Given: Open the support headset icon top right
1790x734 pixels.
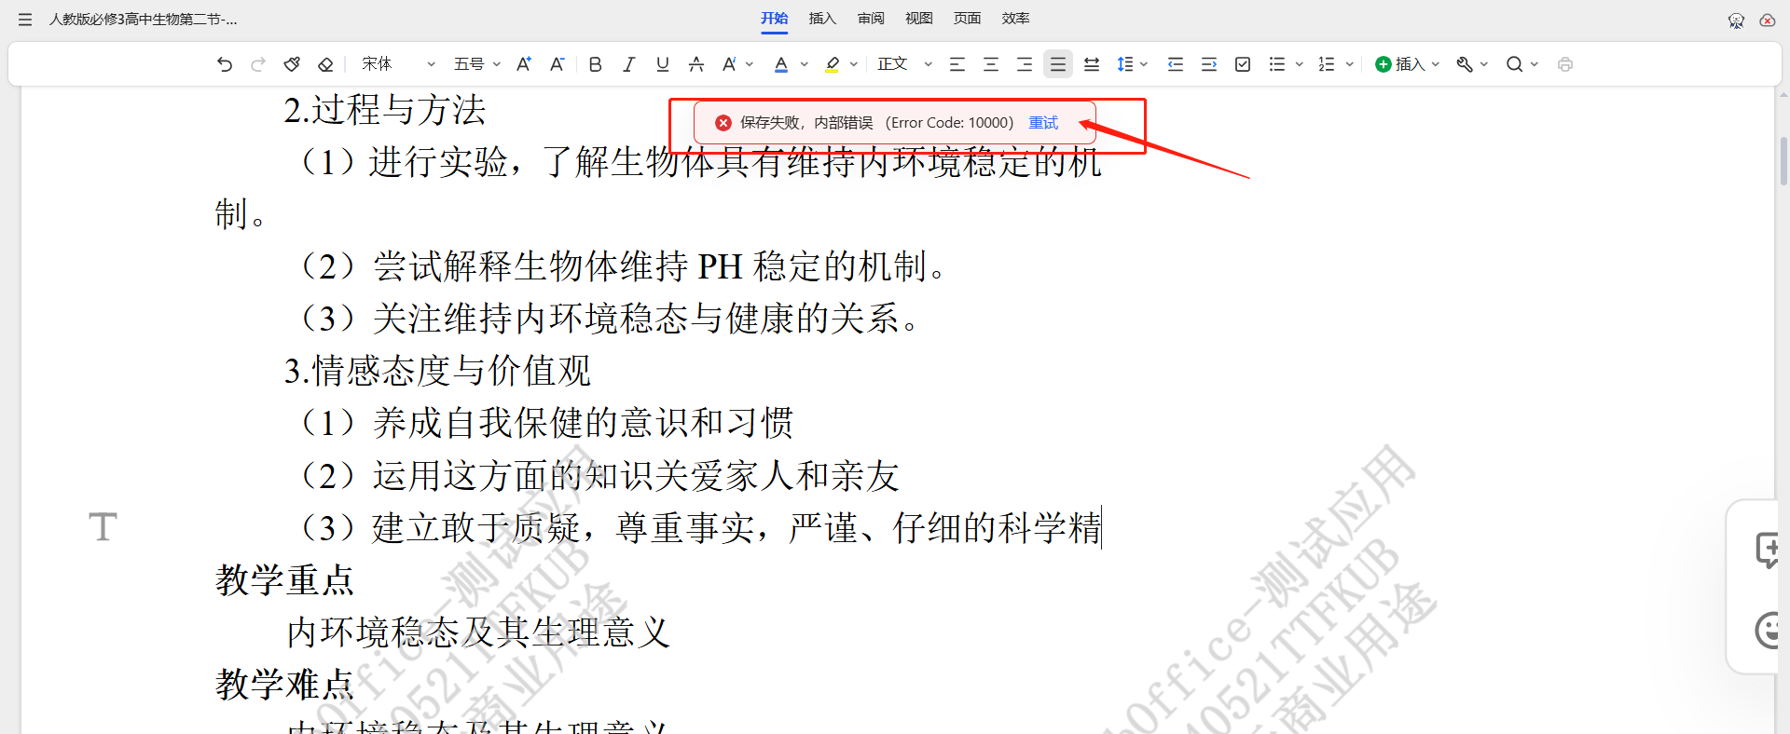Looking at the screenshot, I should (x=1736, y=20).
